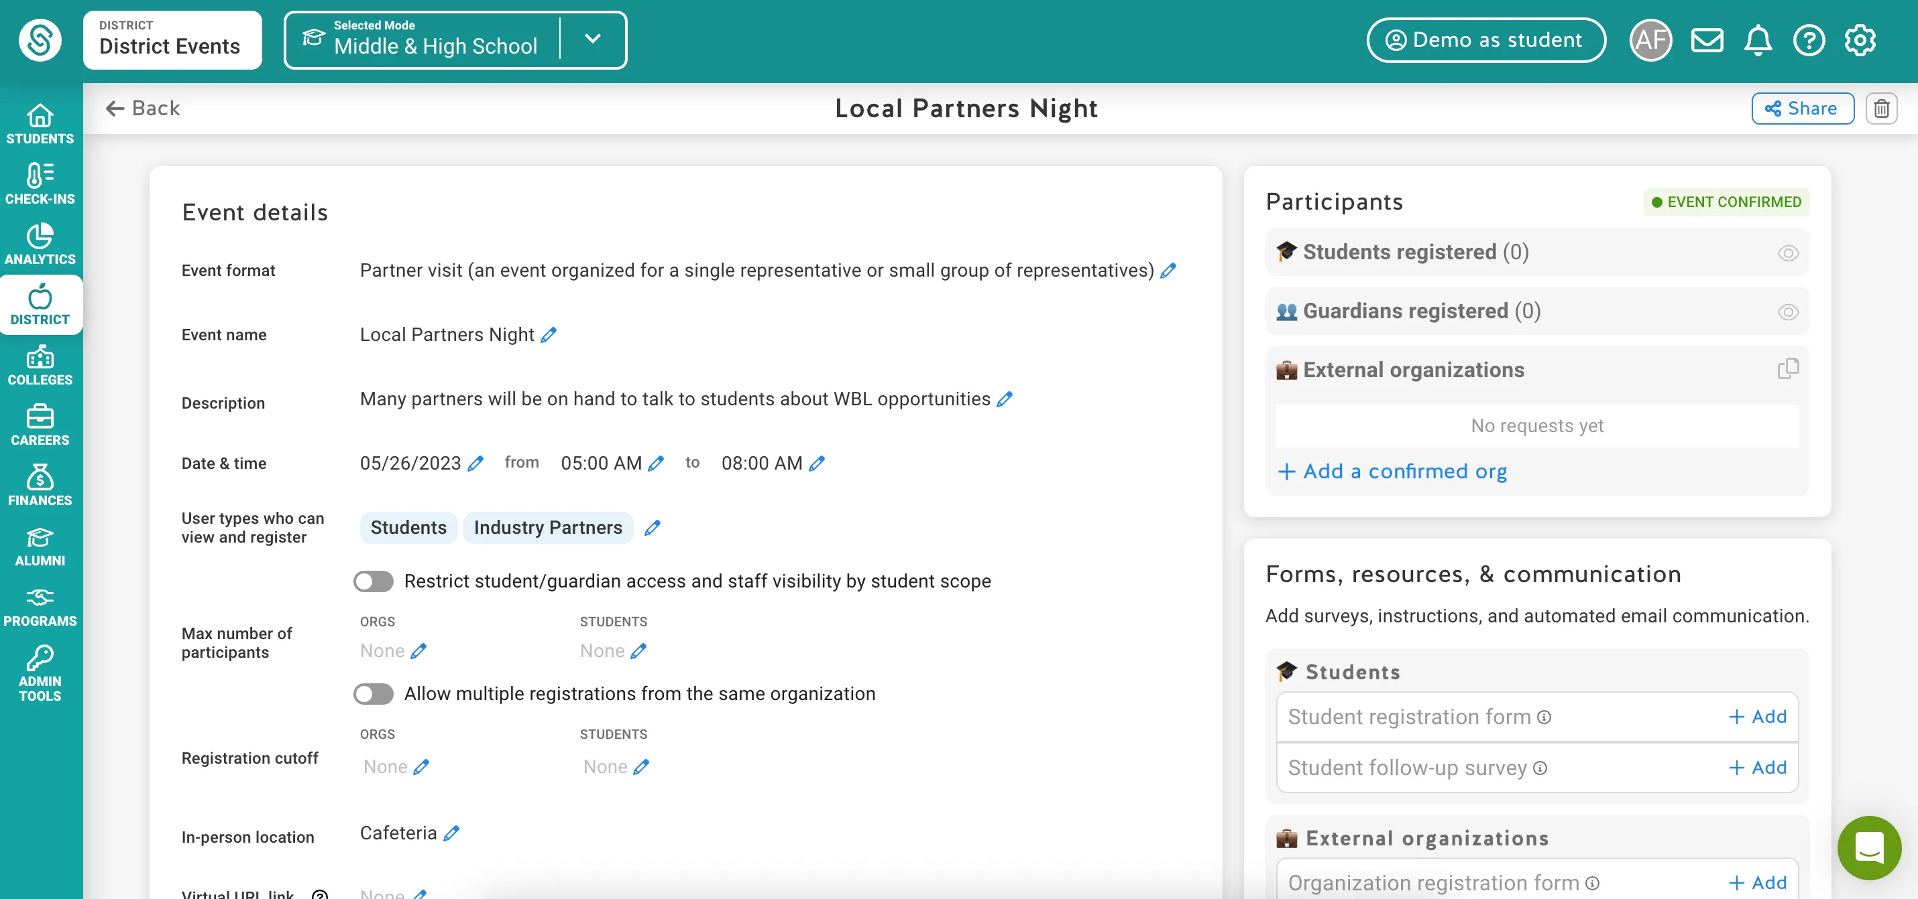
Task: Edit the event name pencil icon
Action: (x=549, y=335)
